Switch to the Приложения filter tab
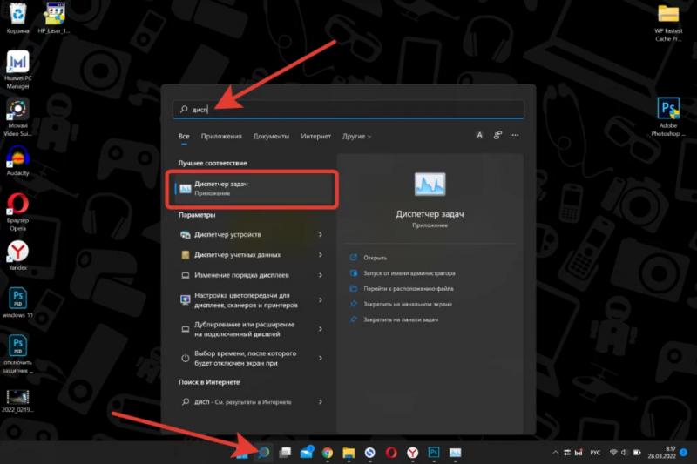The image size is (697, 464). pos(221,137)
